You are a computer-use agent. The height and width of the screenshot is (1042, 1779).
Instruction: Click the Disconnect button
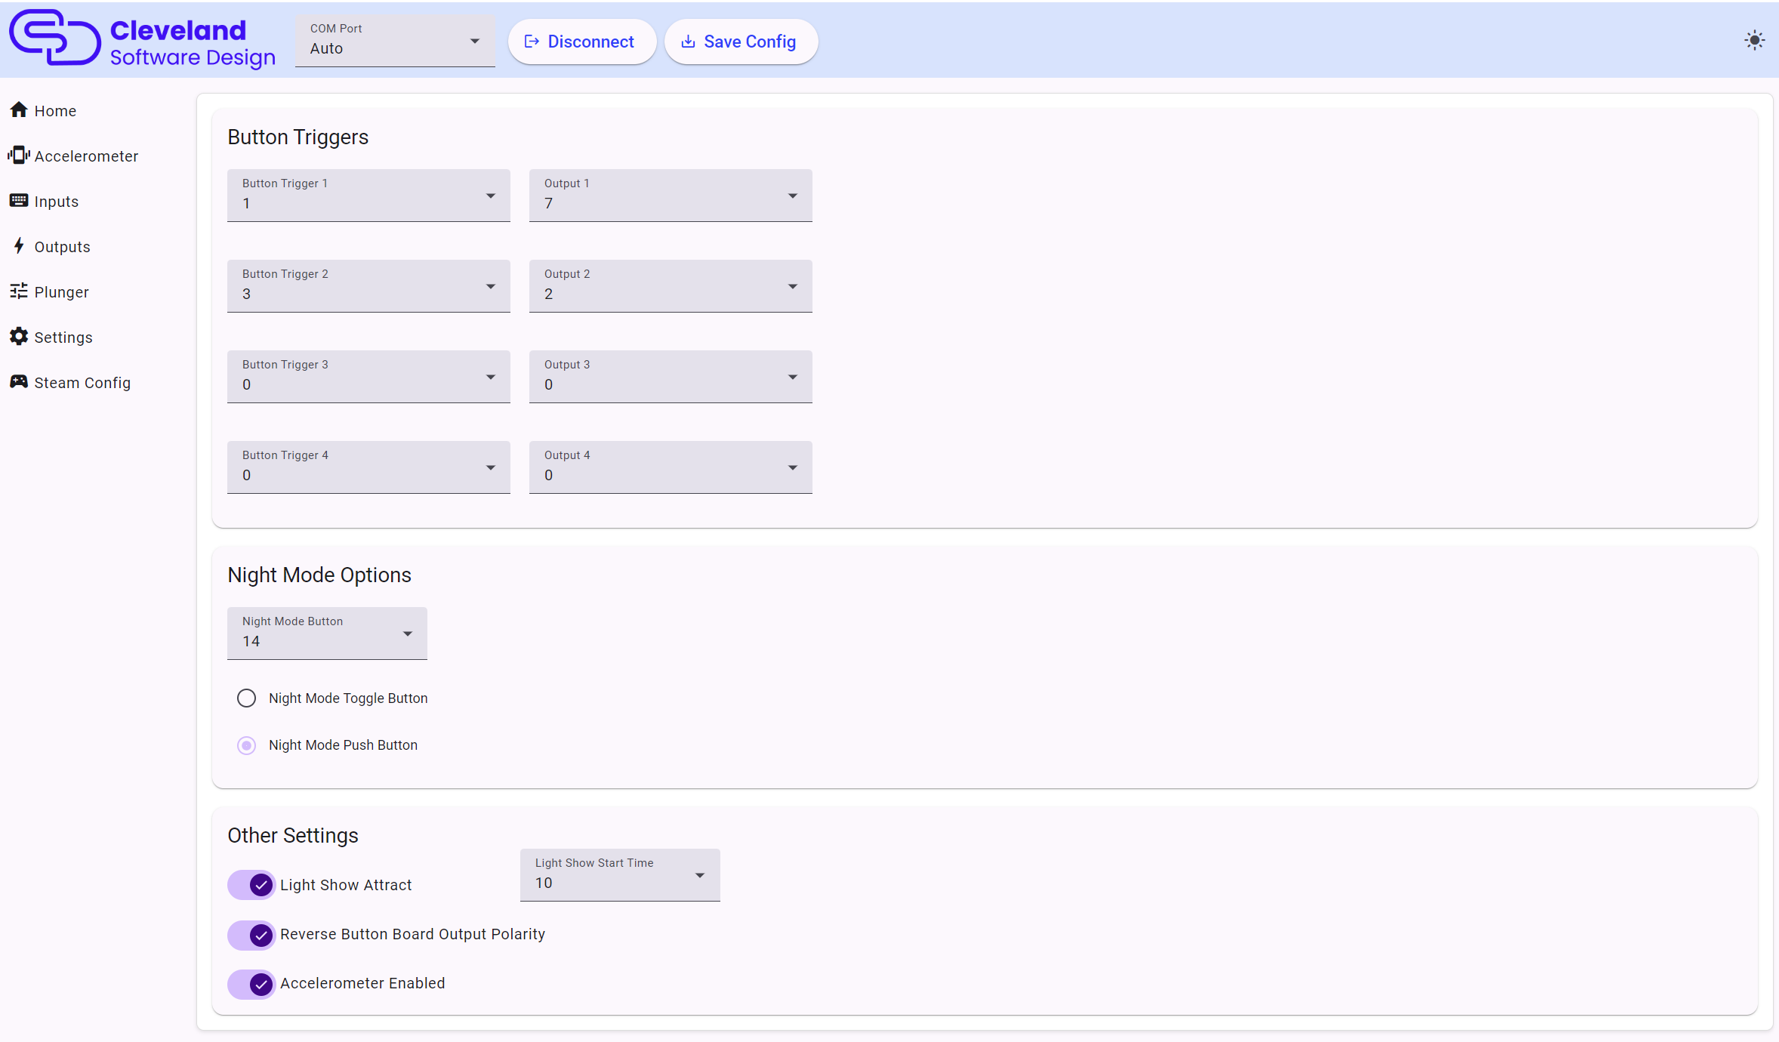(x=581, y=42)
